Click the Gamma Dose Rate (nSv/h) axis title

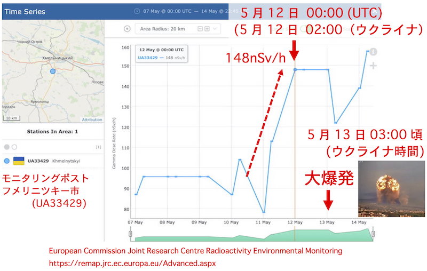coord(114,143)
